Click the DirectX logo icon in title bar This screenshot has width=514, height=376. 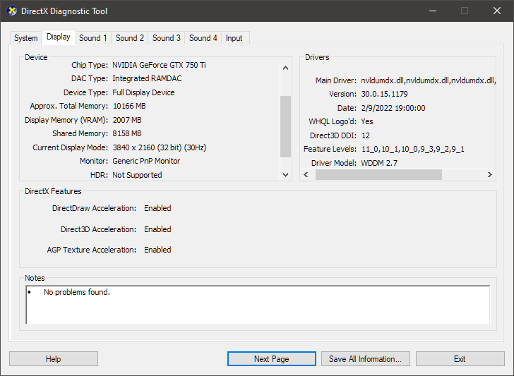coord(12,11)
